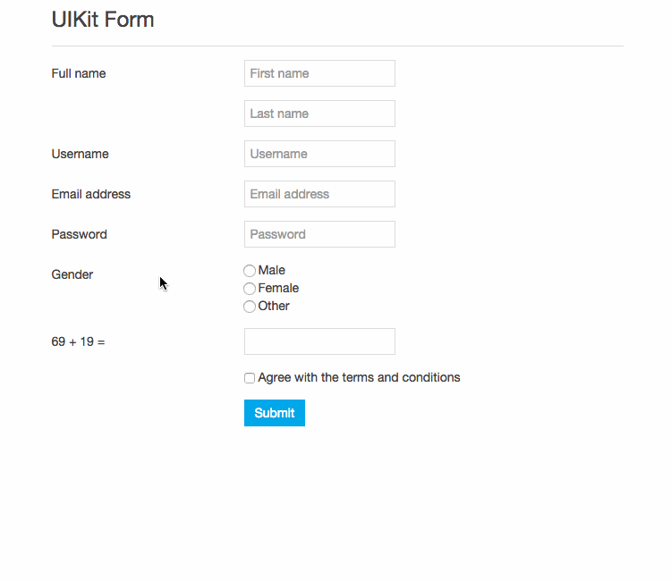The height and width of the screenshot is (581, 671).
Task: Select the Username input field
Action: (x=319, y=154)
